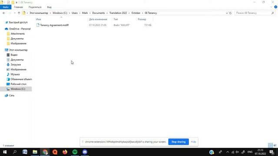Click the search magnifier icon
This screenshot has width=278, height=156.
coord(272,13)
